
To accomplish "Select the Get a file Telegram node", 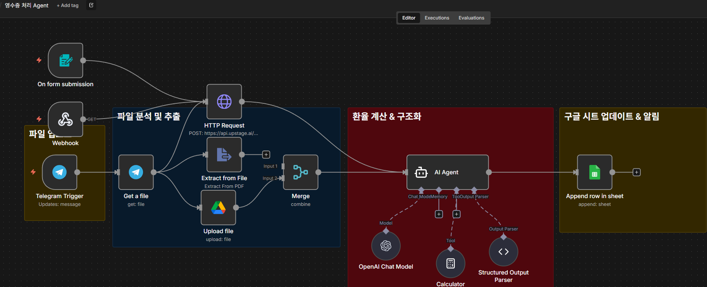I will click(x=136, y=172).
